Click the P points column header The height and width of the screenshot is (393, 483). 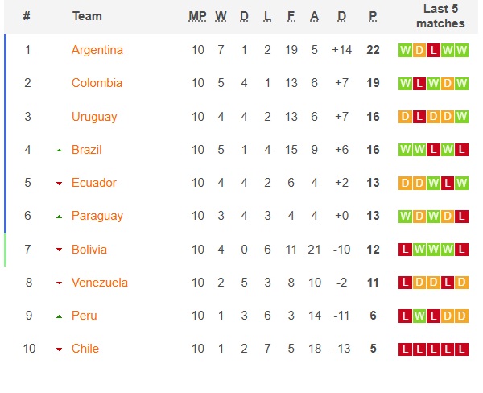click(373, 16)
